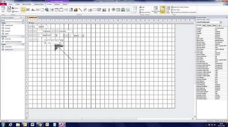Open the Tab Order tool

point(168,10)
